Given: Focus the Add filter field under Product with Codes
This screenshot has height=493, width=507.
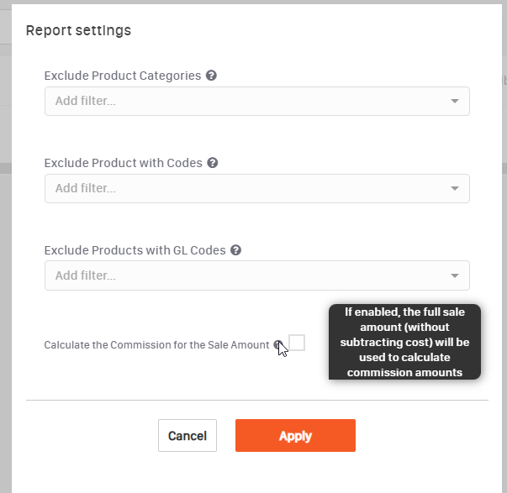Looking at the screenshot, I should tap(257, 188).
